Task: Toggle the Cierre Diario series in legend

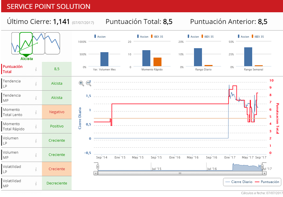Action: click(x=239, y=182)
